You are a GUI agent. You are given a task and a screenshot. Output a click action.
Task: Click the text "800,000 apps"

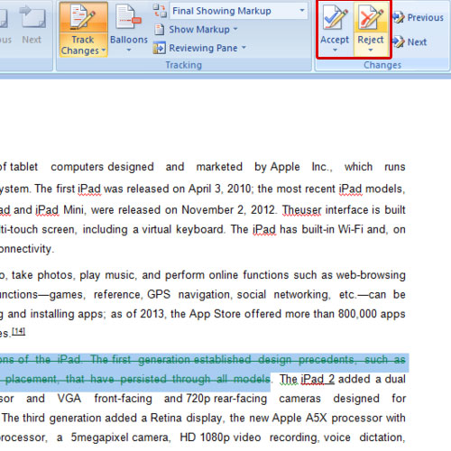pos(372,314)
